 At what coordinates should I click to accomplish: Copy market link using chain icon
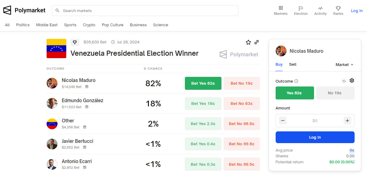tap(257, 42)
